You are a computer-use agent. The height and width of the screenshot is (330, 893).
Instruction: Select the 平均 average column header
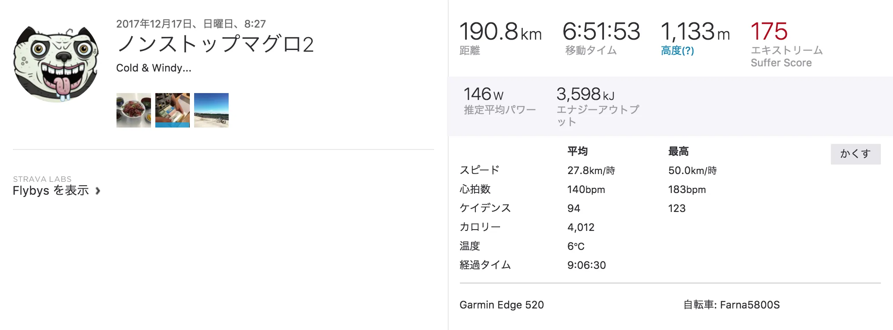tap(578, 151)
